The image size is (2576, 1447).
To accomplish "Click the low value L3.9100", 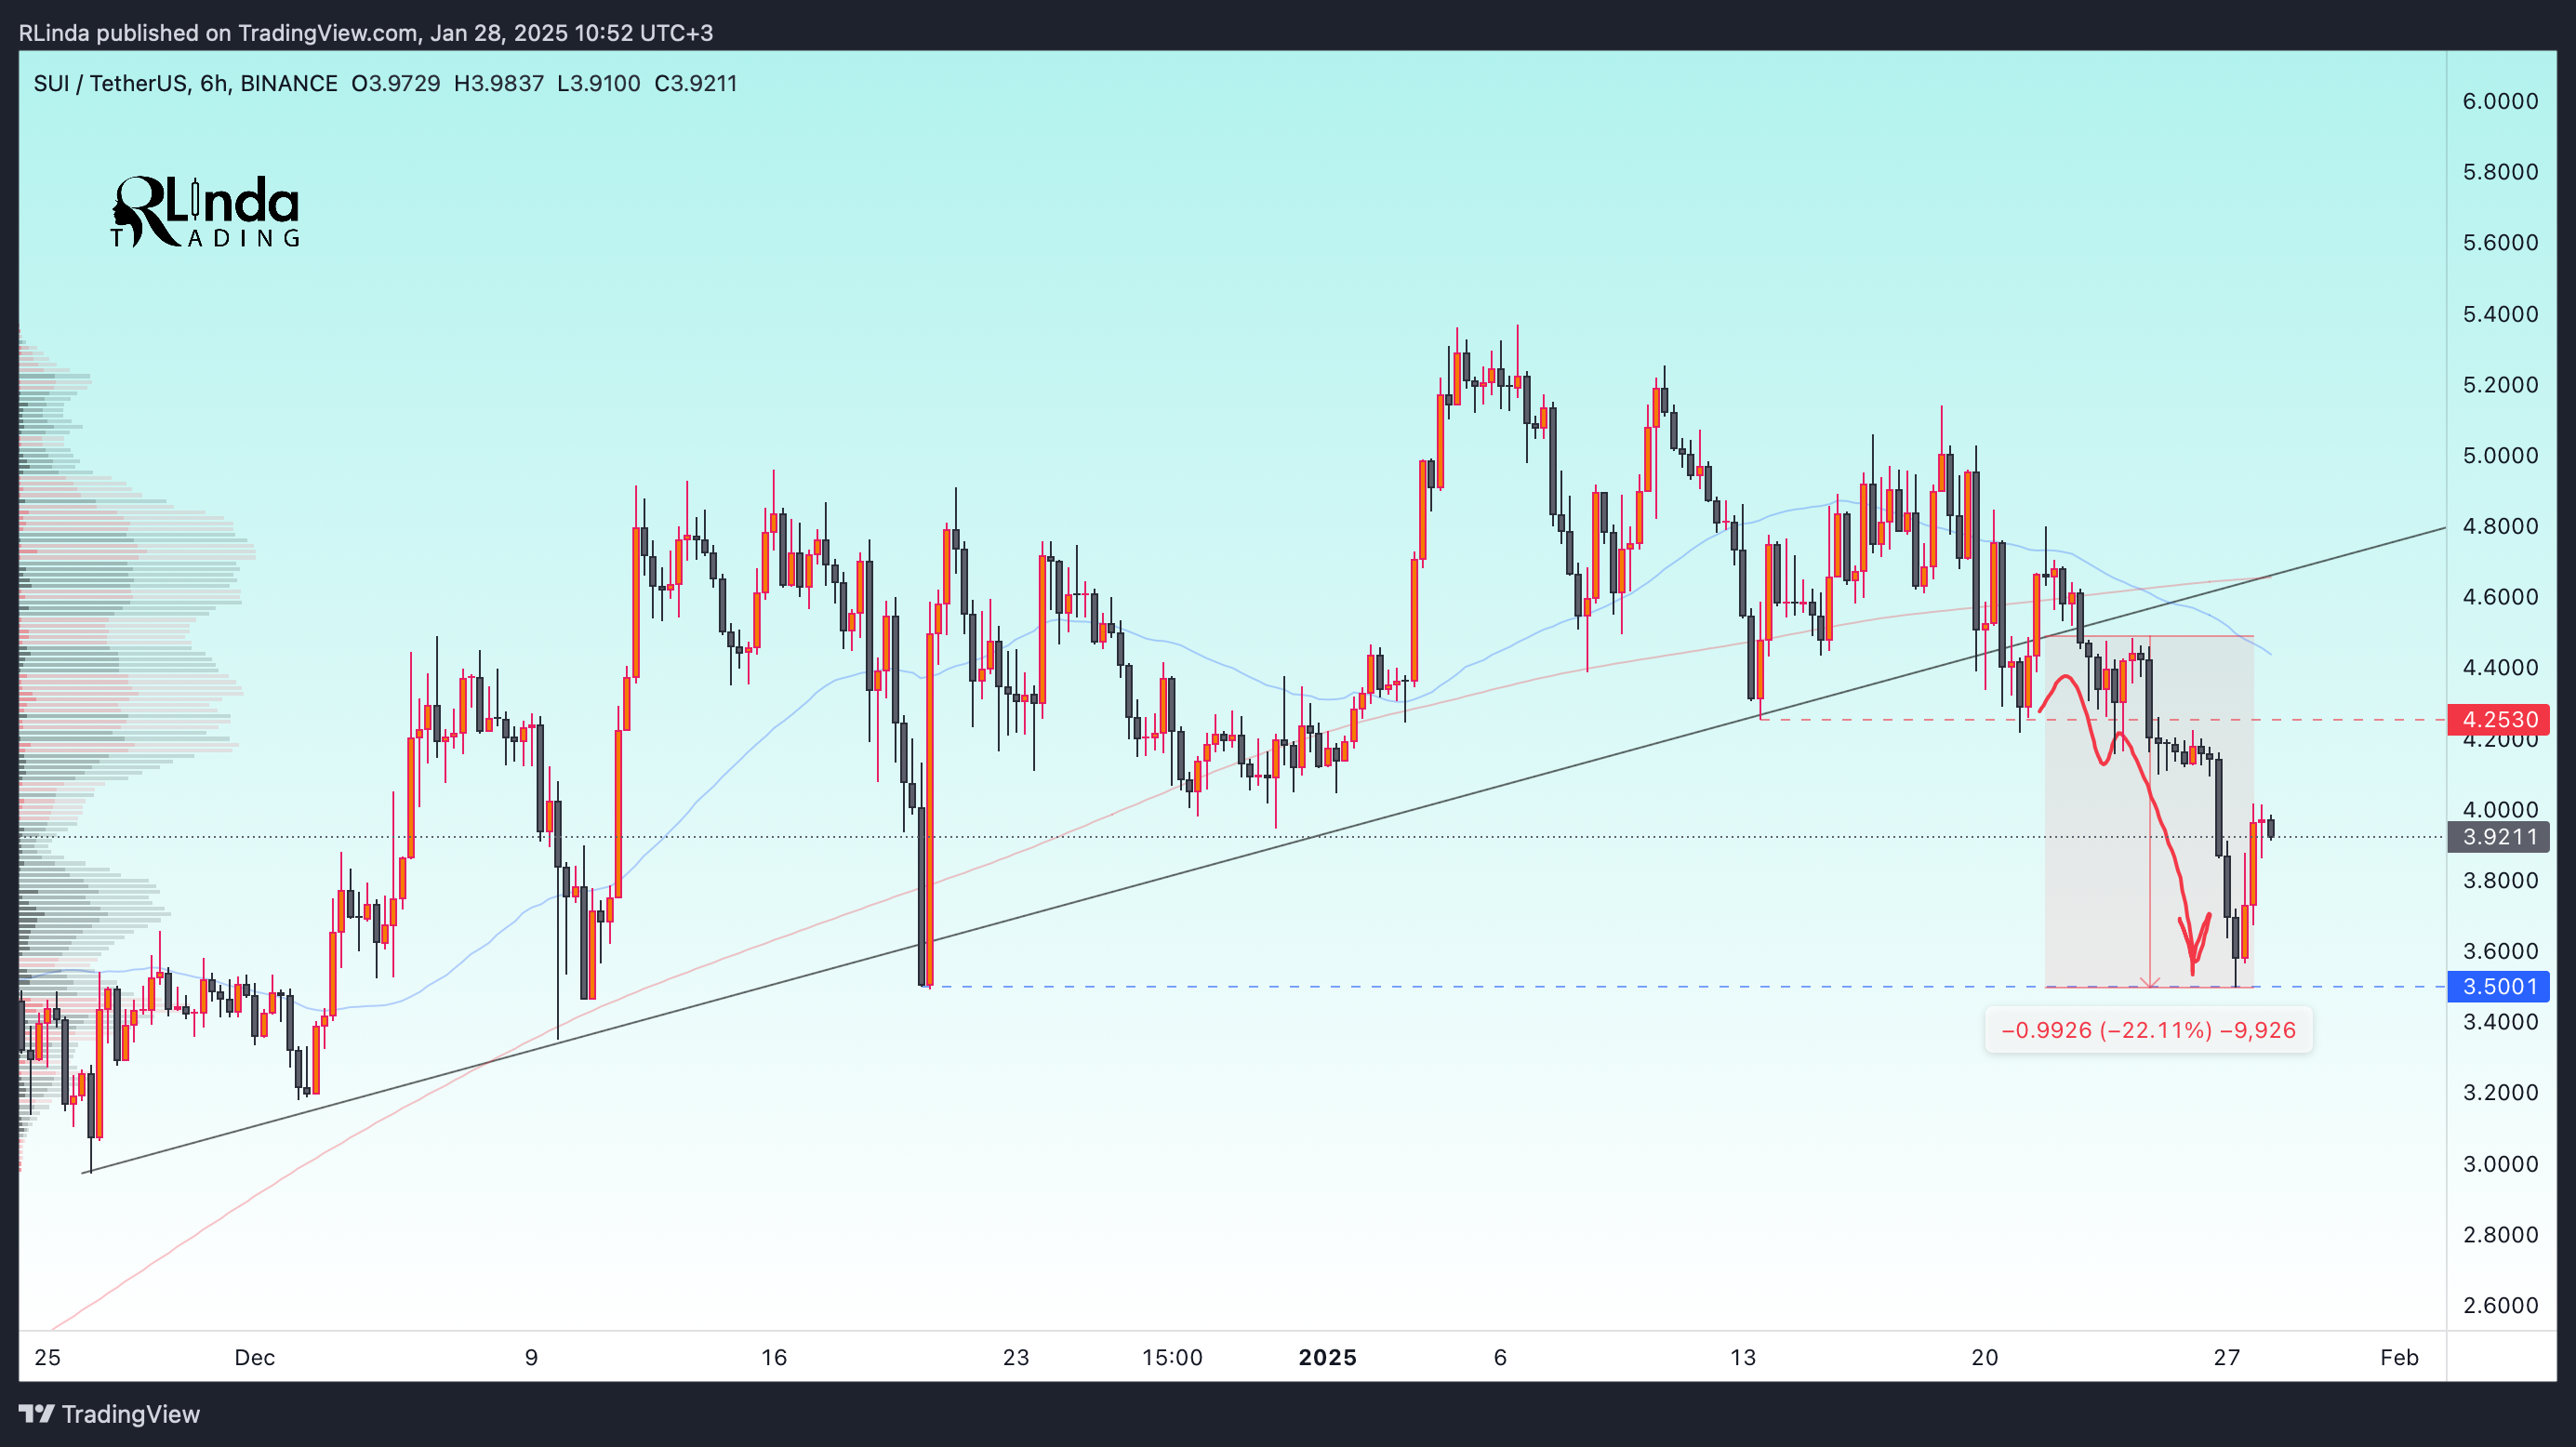I will pos(598,83).
